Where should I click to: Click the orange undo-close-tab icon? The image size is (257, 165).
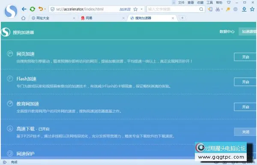(41, 9)
